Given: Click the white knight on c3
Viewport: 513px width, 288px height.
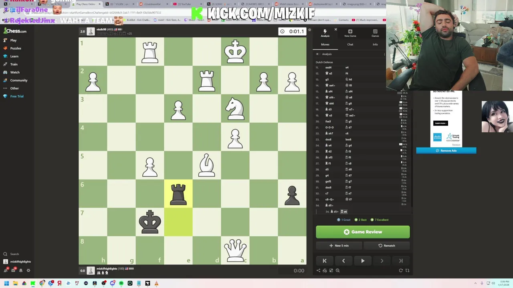Looking at the screenshot, I should 235,108.
